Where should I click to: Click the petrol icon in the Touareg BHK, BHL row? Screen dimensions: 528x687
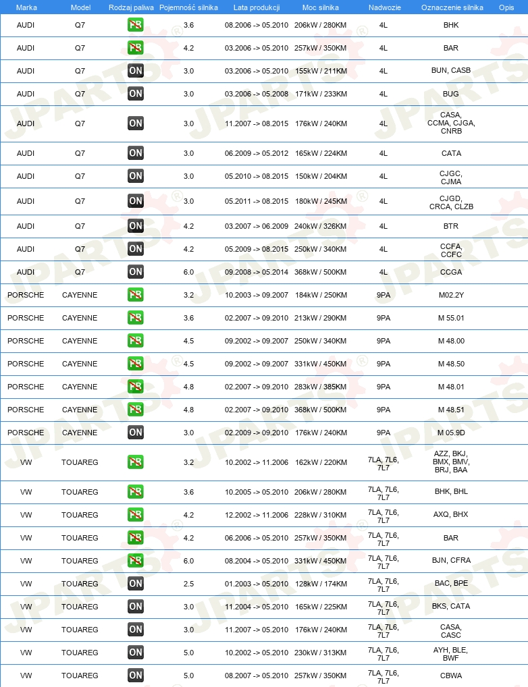[x=136, y=491]
